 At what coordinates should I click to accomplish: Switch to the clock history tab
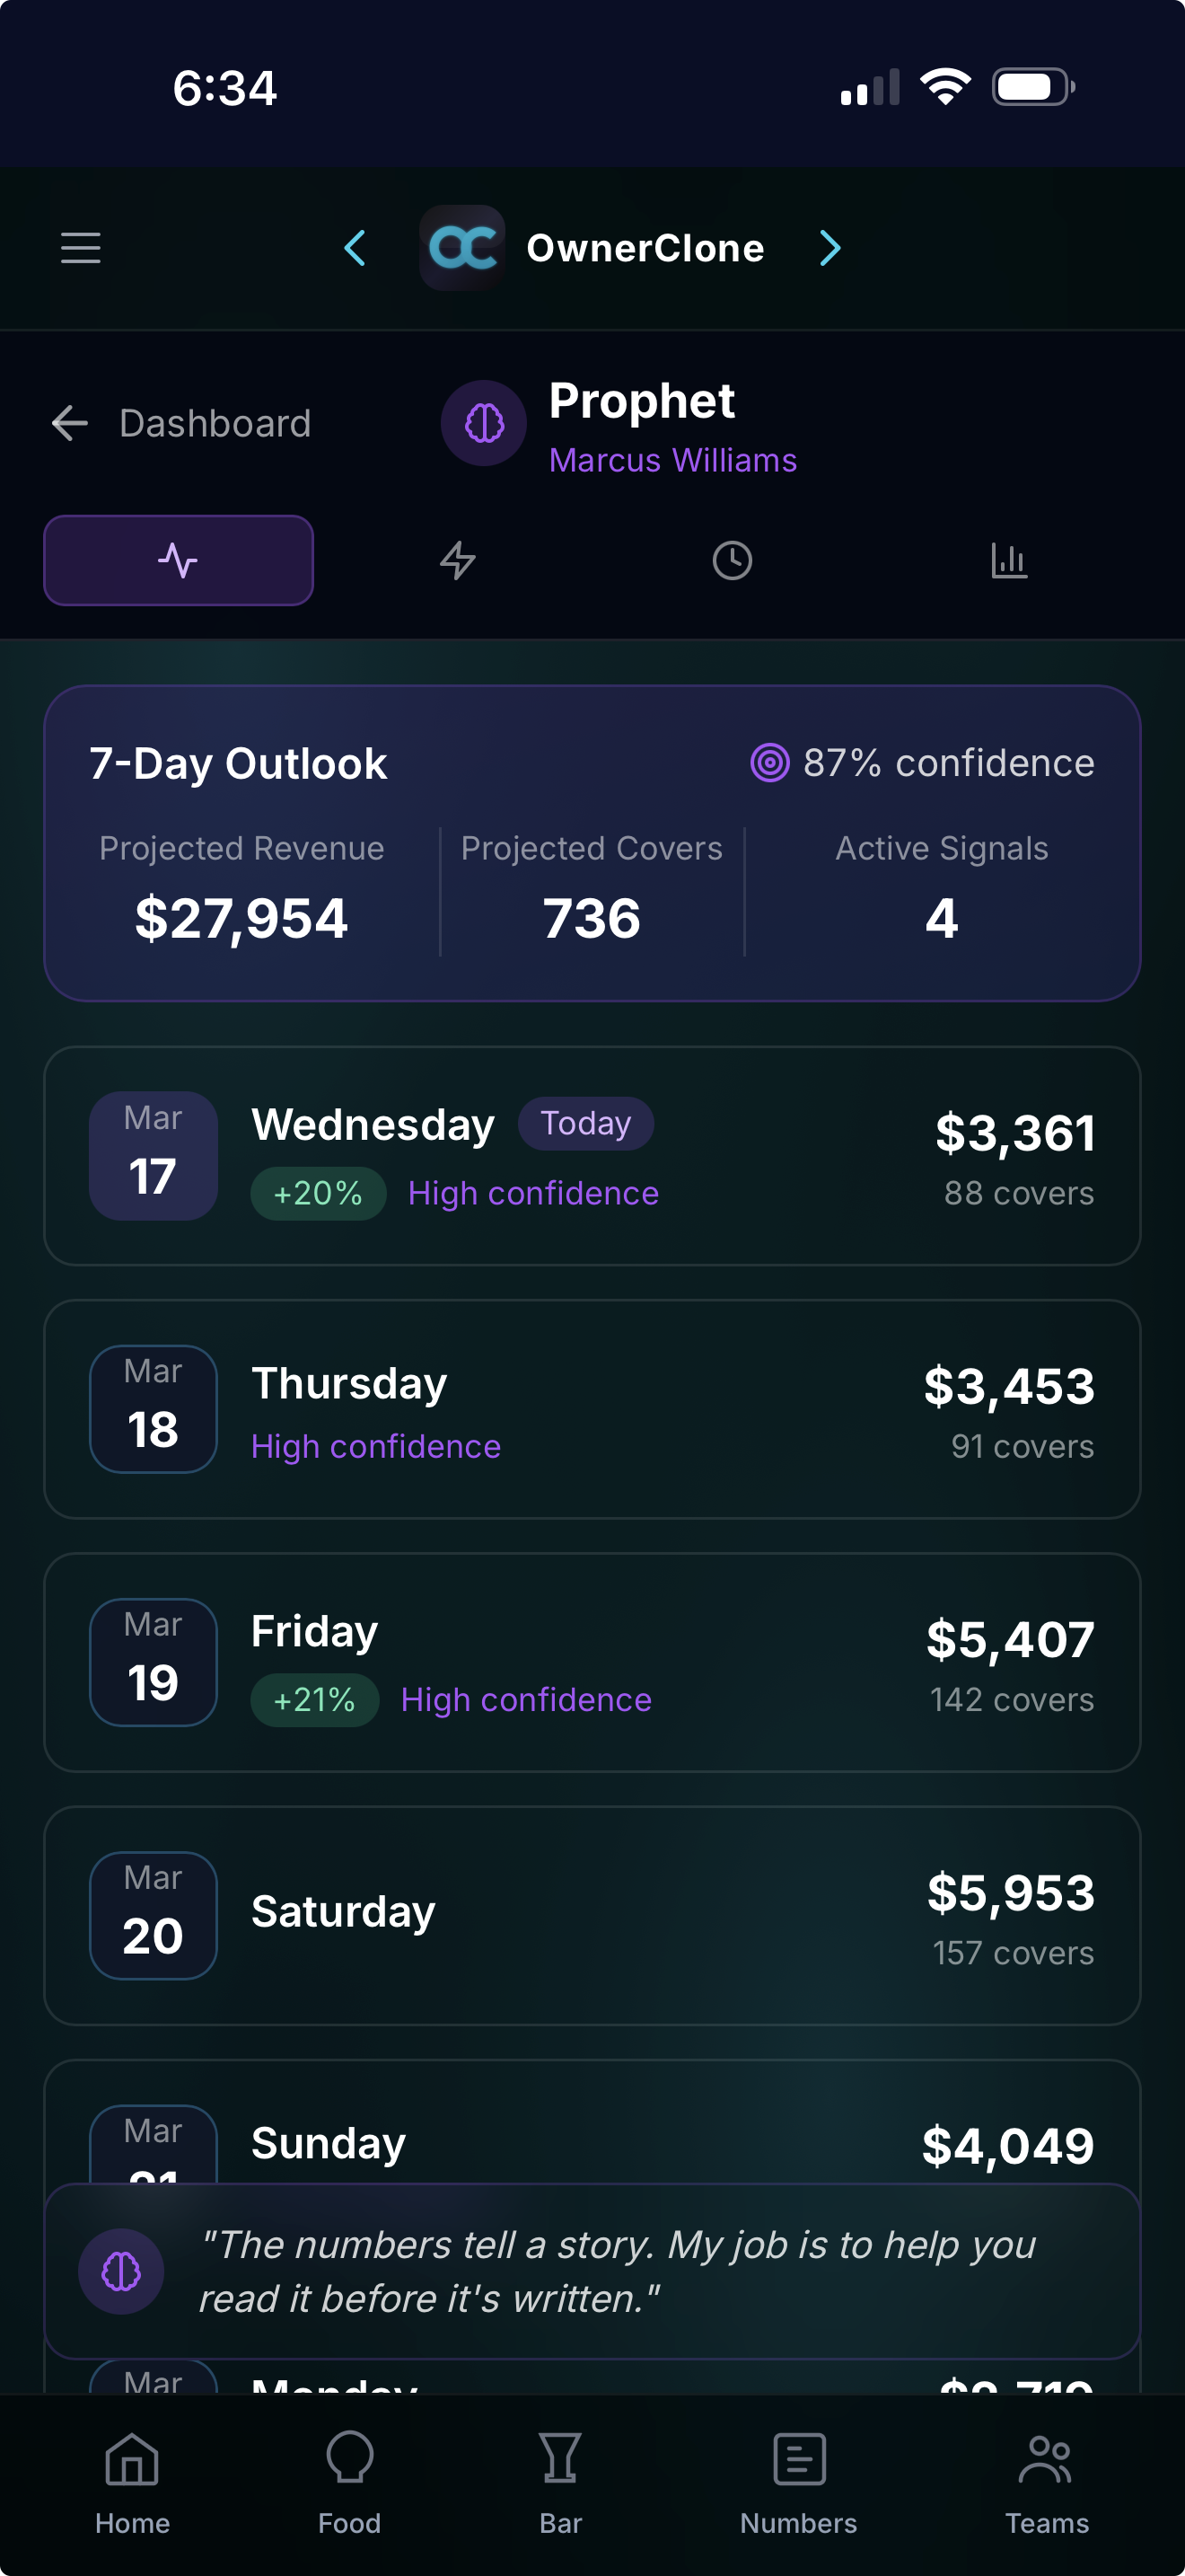732,560
